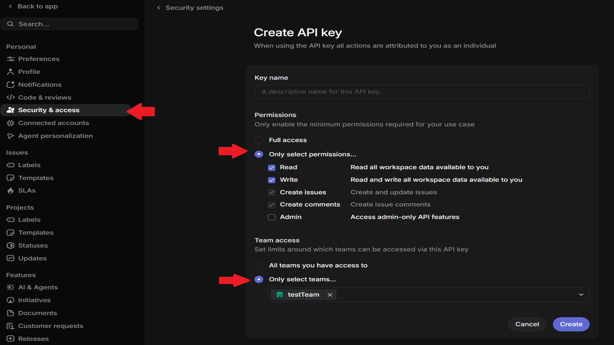Click the Cancel button
Image resolution: width=614 pixels, height=345 pixels.
click(x=527, y=324)
